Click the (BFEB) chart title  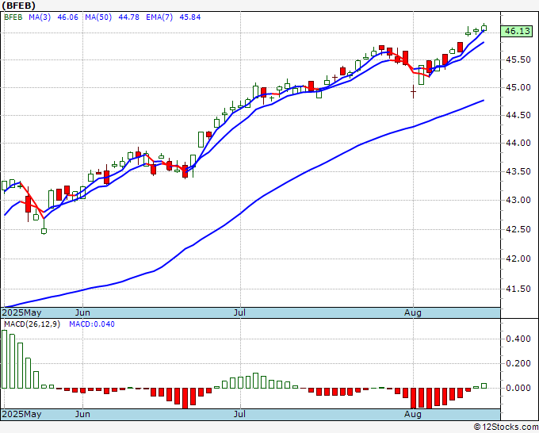(18, 6)
